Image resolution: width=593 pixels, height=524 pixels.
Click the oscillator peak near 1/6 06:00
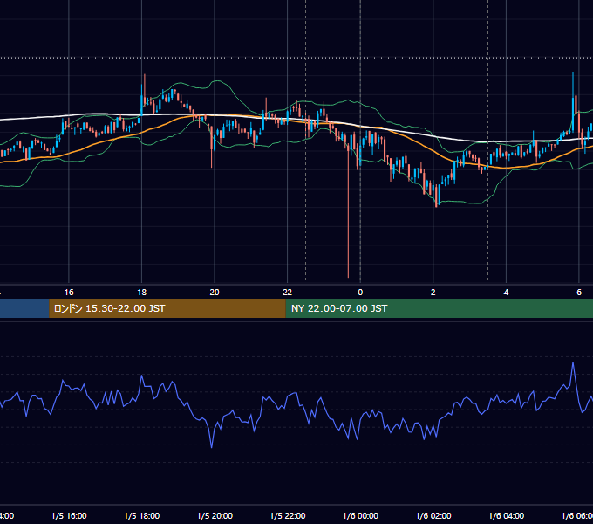click(573, 362)
